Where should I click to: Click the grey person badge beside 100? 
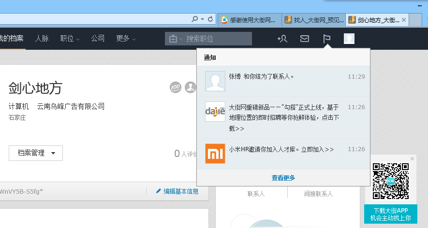pyautogui.click(x=190, y=87)
